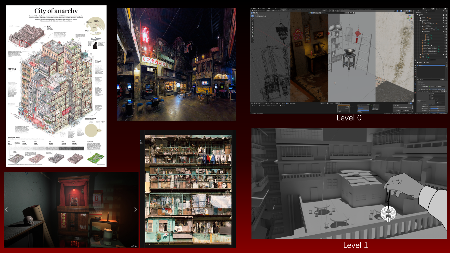
Task: Select the Image Texture node
Action: pyautogui.click(x=344, y=108)
